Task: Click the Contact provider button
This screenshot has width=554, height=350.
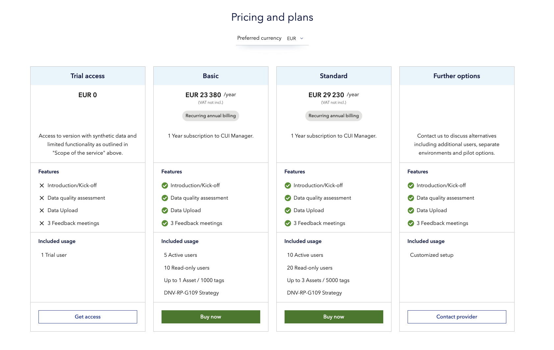Action: 457,317
